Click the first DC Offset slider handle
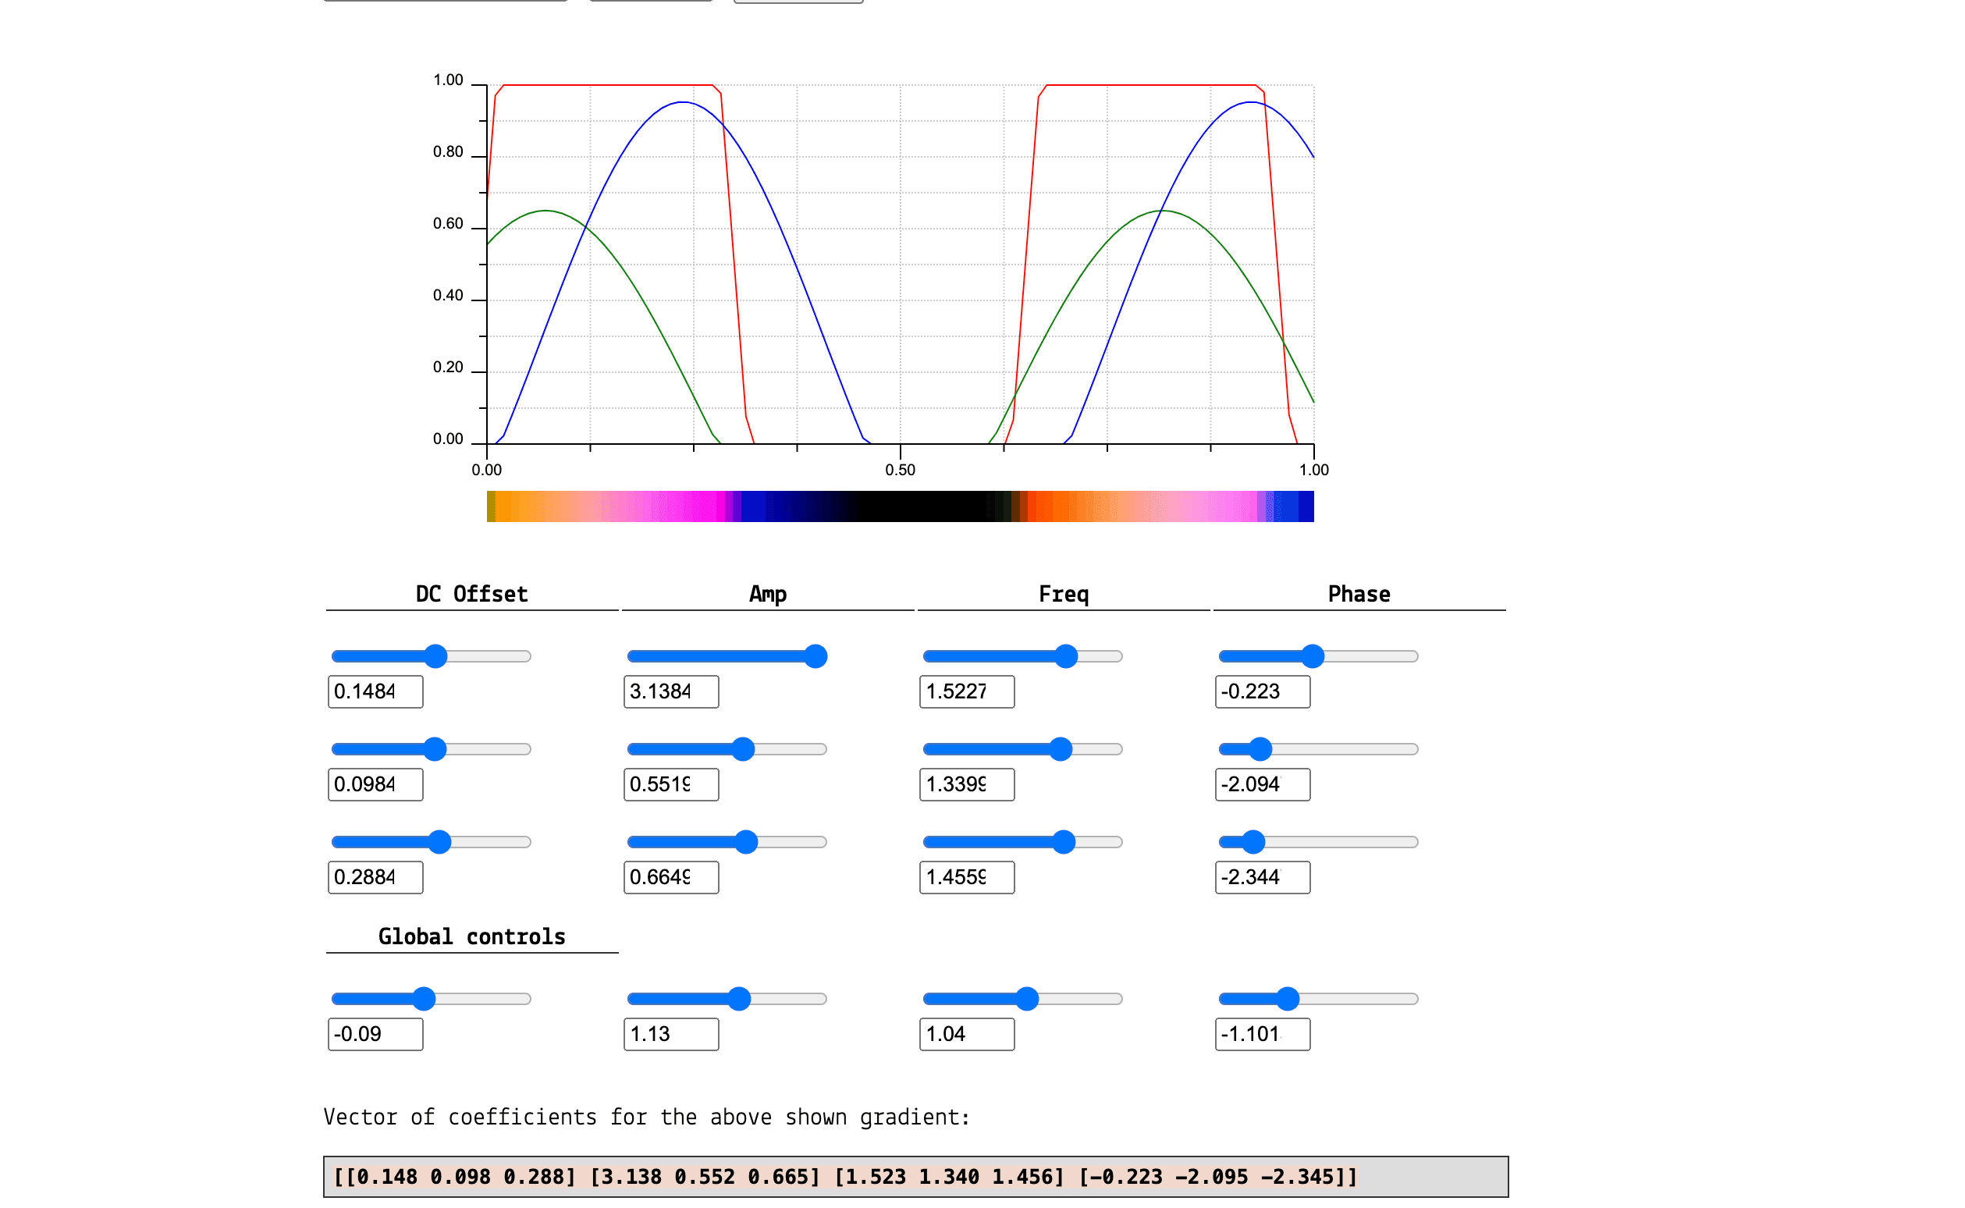This screenshot has width=1965, height=1208. [x=435, y=657]
